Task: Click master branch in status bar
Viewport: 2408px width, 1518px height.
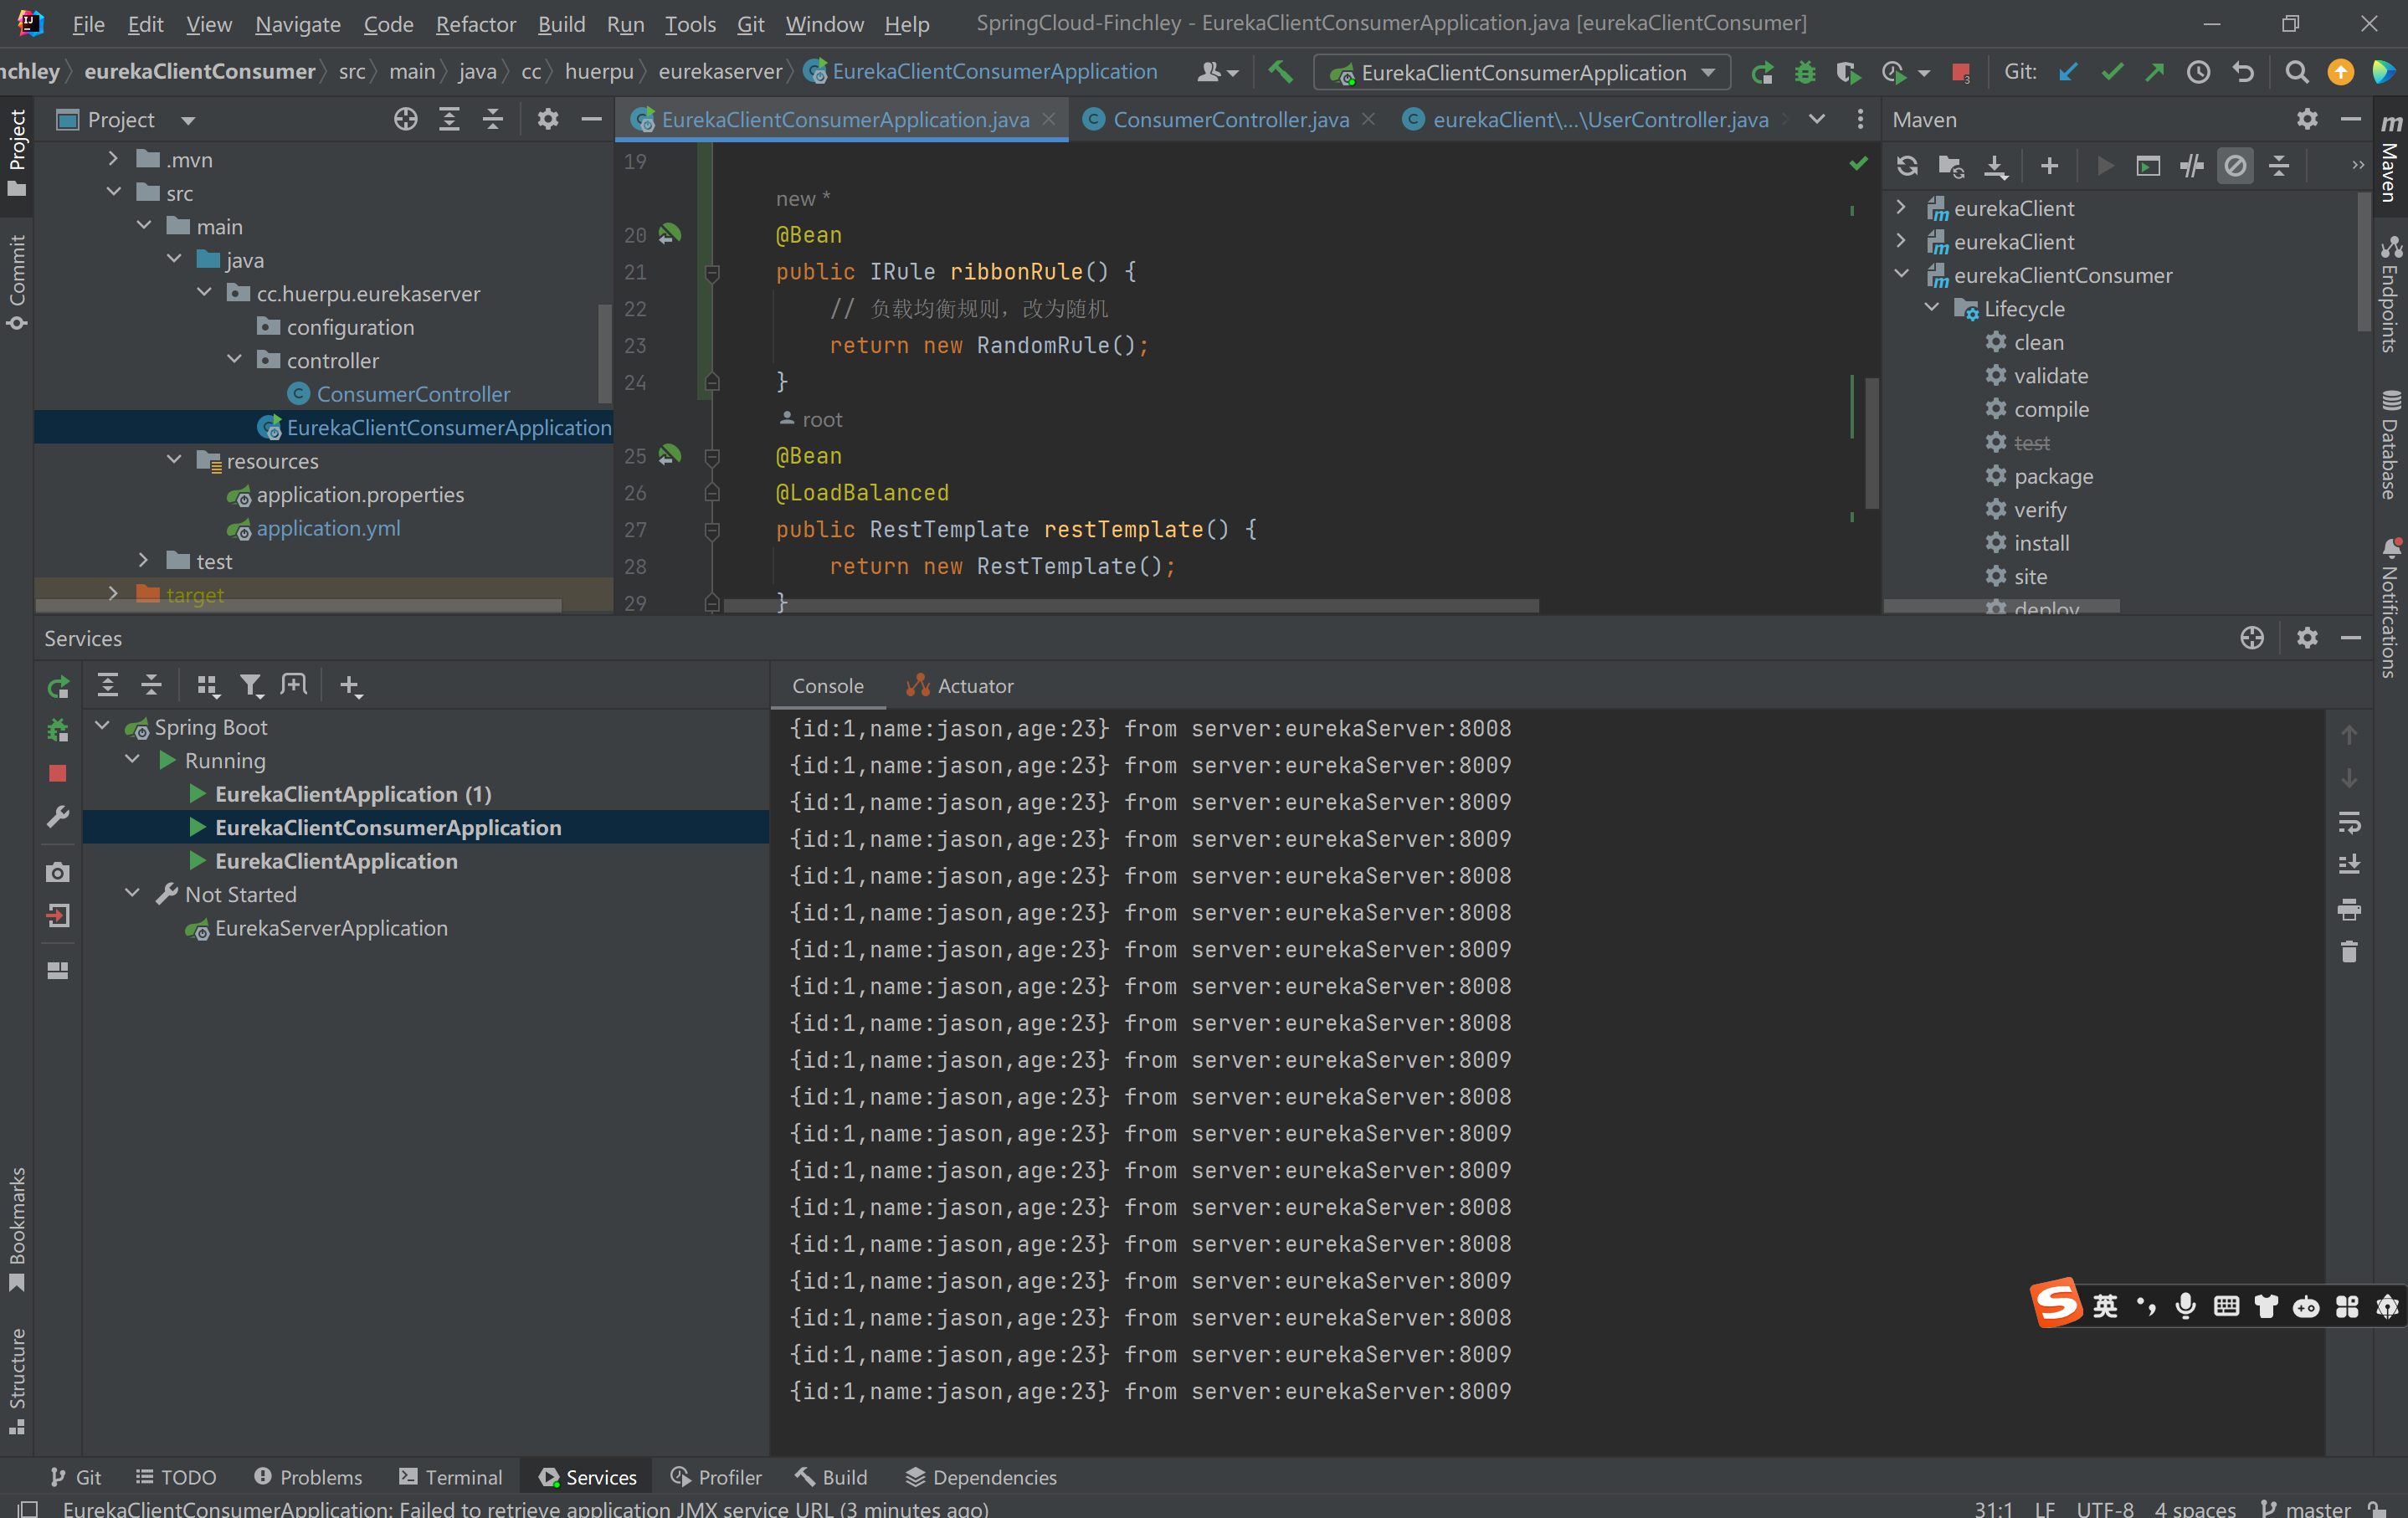Action: click(x=2306, y=1508)
